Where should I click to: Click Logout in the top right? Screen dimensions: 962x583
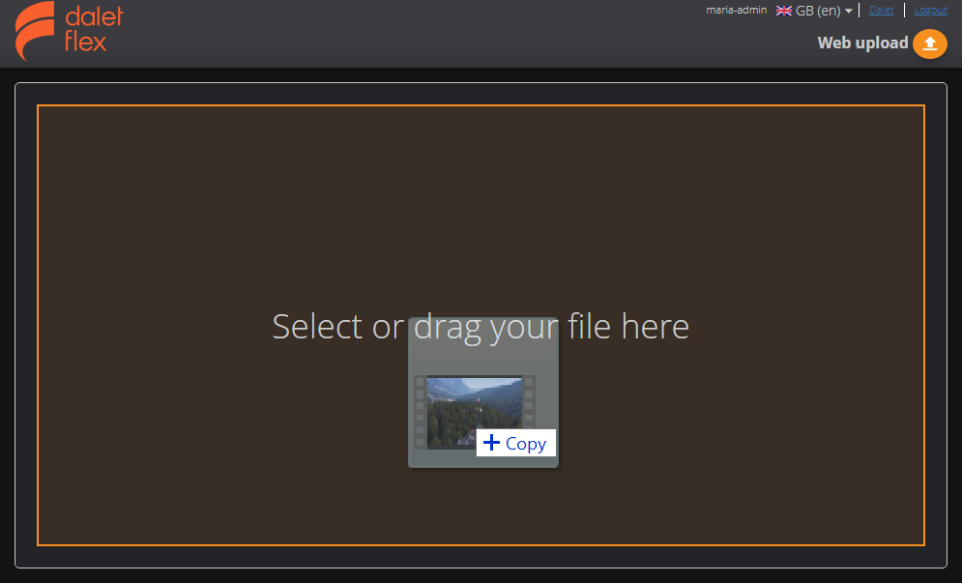point(930,10)
